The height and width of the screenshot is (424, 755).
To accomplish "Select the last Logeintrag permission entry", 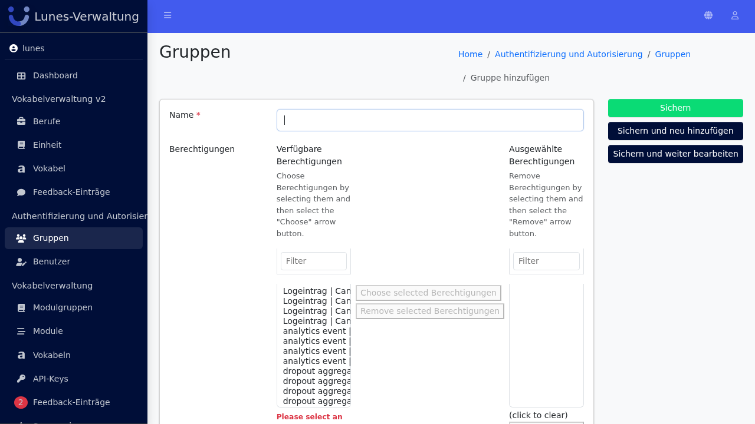I will (317, 321).
